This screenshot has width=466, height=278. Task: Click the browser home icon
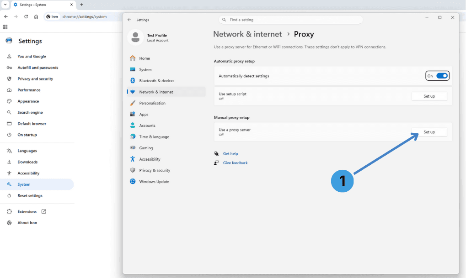tap(36, 16)
